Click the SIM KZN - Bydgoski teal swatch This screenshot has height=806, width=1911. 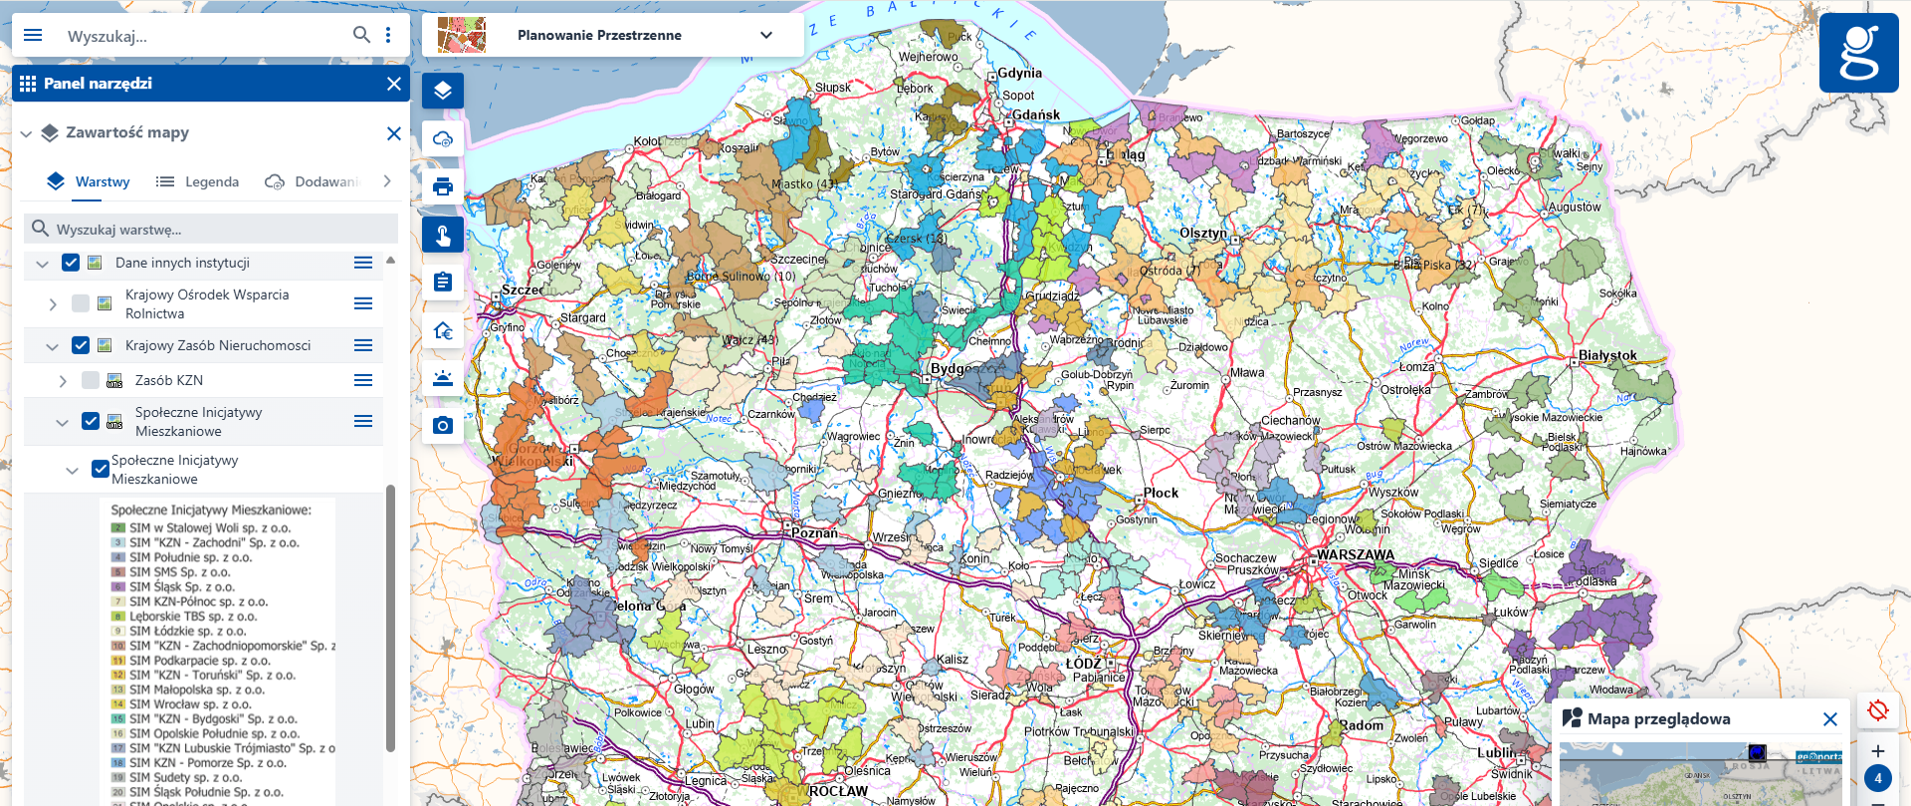(x=118, y=718)
